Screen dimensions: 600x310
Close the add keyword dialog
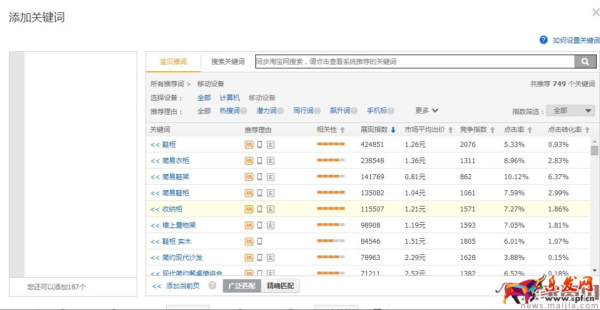pos(595,13)
